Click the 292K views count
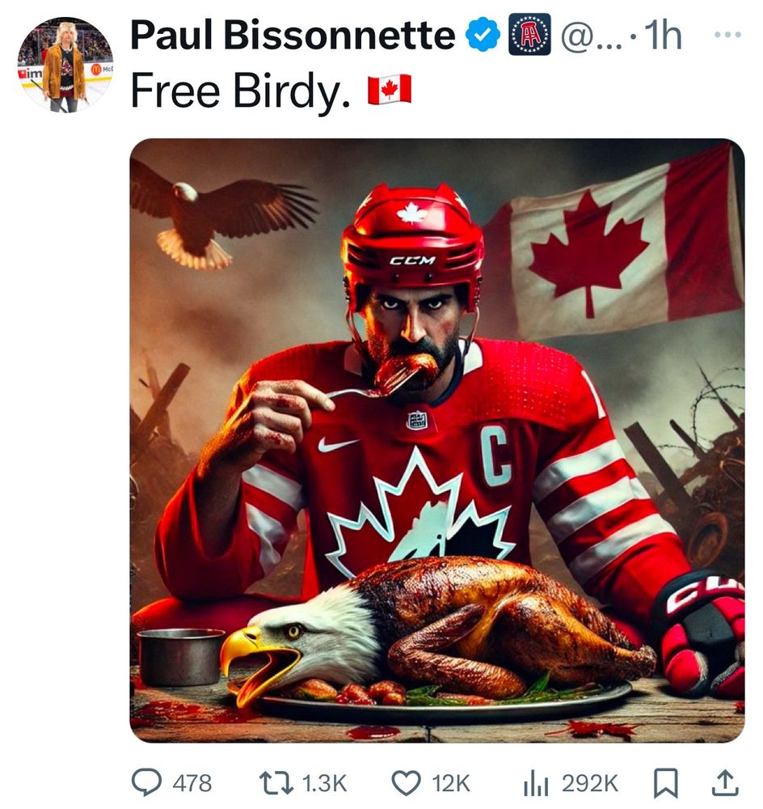Image resolution: width=763 pixels, height=809 pixels. (590, 782)
